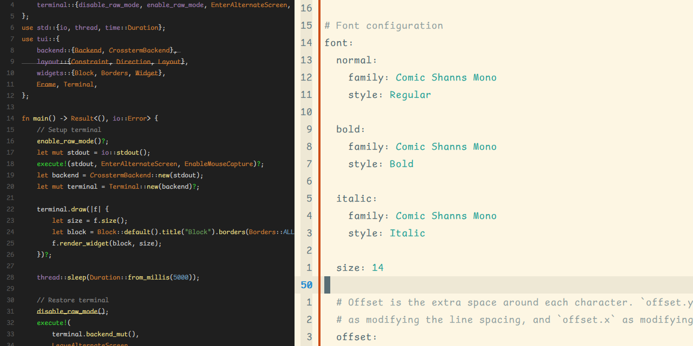Click "EnableMouseCapture" in the execute macro
The width and height of the screenshot is (693, 346).
219,164
